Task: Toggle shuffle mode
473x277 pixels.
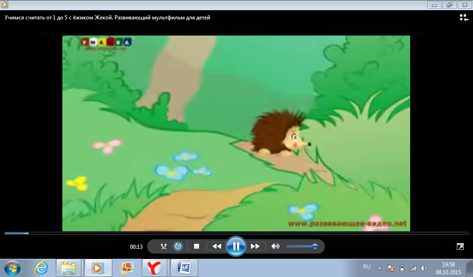Action: (x=164, y=246)
